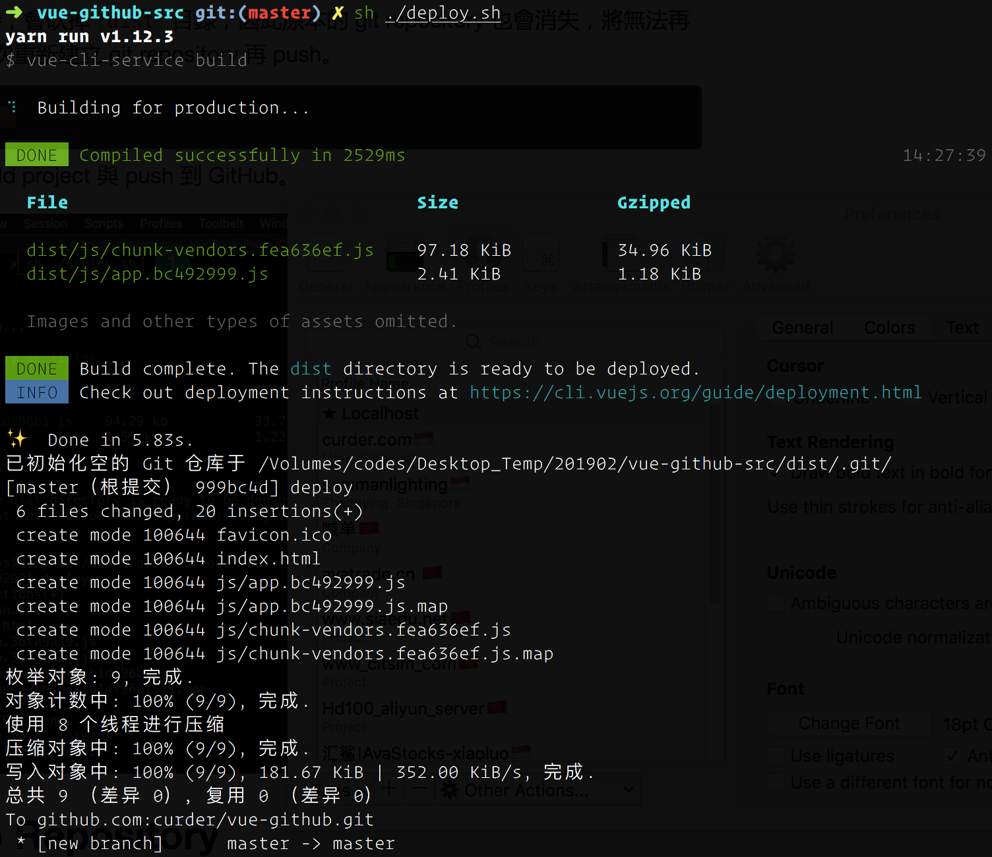Select the Localhost profile in the list
The width and height of the screenshot is (992, 857).
[x=379, y=413]
